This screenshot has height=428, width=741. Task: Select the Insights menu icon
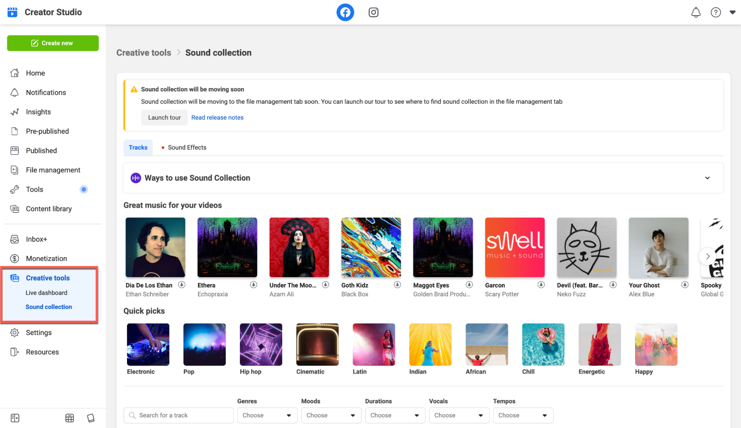(x=15, y=111)
